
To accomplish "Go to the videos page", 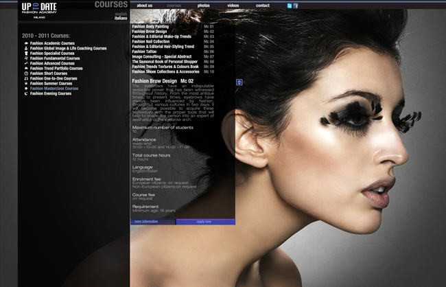I will (x=233, y=5).
